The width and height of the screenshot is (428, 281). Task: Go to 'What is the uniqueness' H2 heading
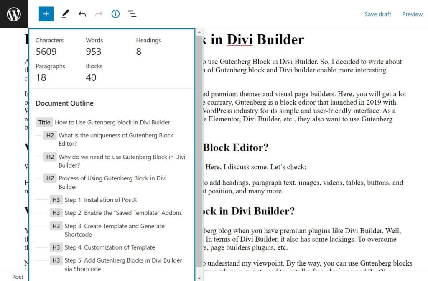pos(108,139)
